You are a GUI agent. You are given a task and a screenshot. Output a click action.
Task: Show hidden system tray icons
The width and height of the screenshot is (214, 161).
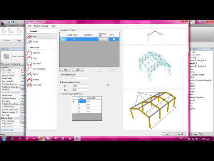click(x=185, y=139)
